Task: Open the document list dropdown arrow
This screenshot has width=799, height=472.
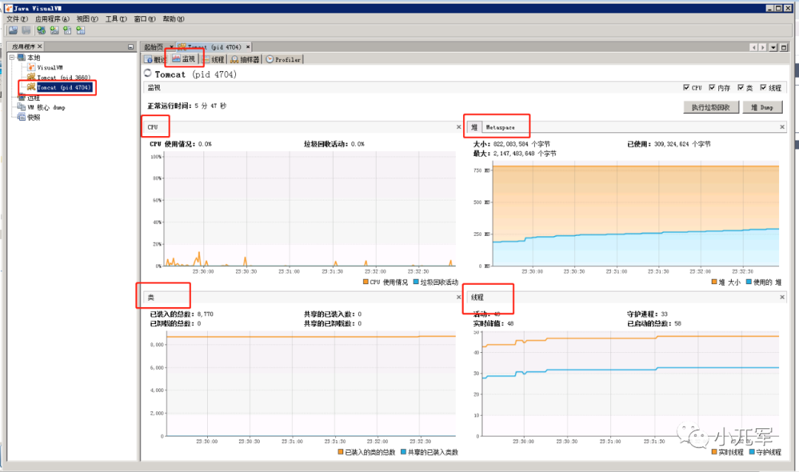Action: click(x=774, y=47)
